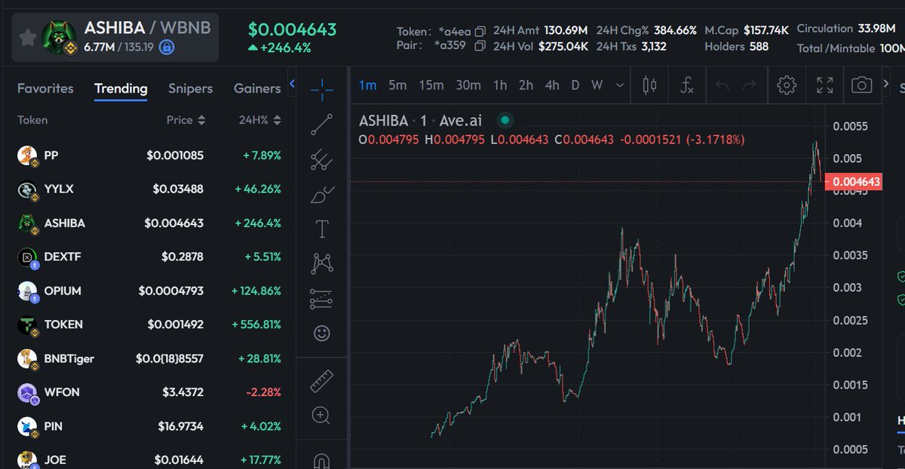905x469 pixels.
Task: Open the JOE token row
Action: (149, 459)
